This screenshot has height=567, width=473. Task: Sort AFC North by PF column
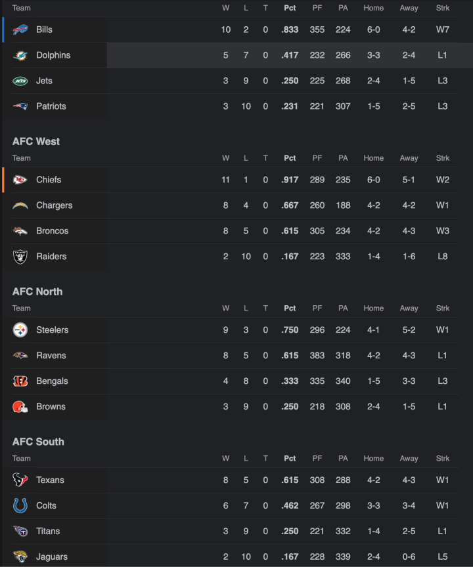[317, 308]
